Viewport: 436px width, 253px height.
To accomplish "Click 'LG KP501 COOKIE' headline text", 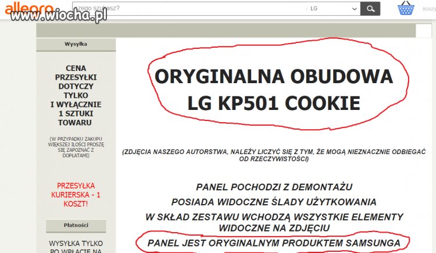I will click(274, 103).
